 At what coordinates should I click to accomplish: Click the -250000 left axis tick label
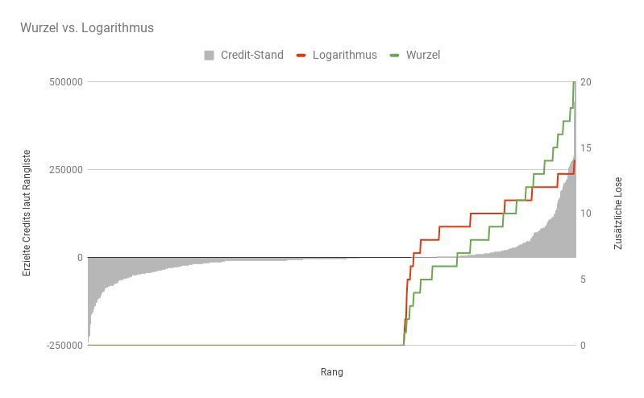64,346
